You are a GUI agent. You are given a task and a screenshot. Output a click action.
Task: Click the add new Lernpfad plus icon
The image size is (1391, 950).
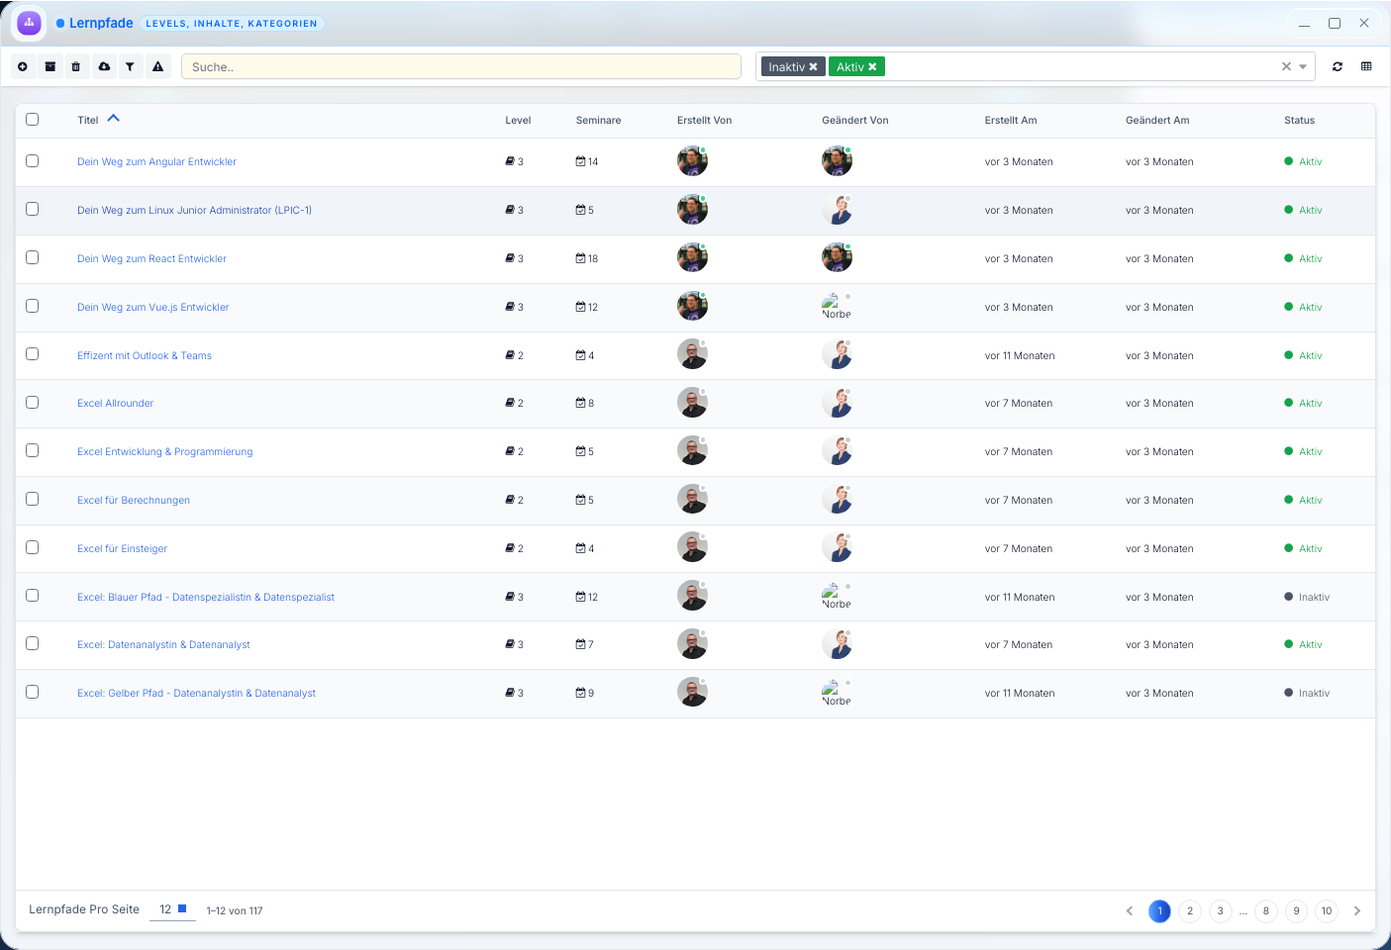[x=23, y=66]
